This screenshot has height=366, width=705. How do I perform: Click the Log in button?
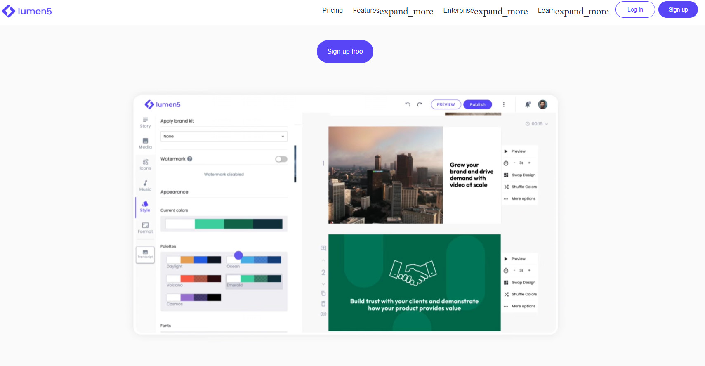click(x=635, y=9)
